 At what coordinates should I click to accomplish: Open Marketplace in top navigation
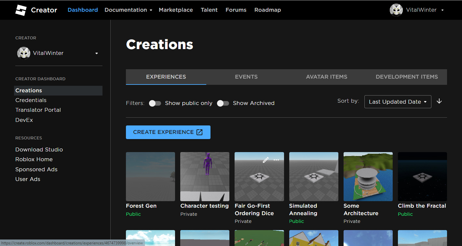pyautogui.click(x=176, y=10)
